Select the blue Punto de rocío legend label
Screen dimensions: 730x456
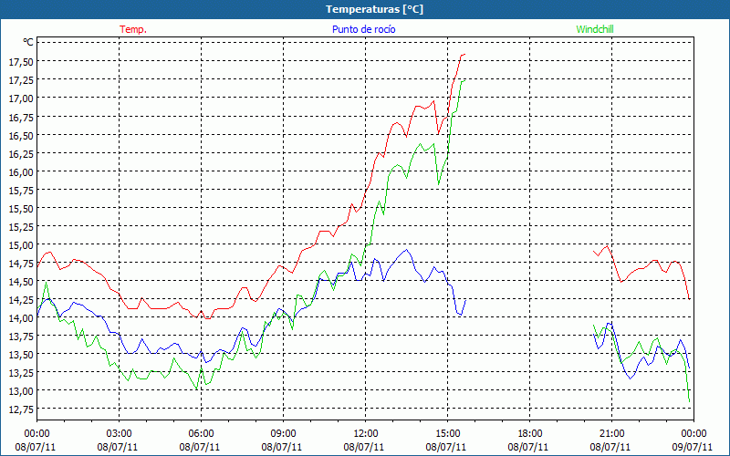363,29
